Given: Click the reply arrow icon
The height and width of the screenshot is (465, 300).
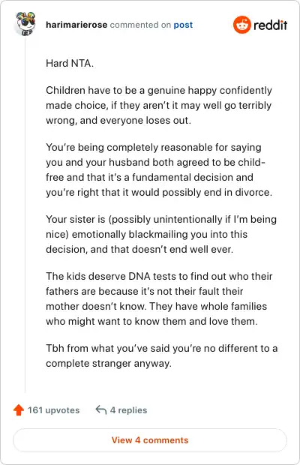Looking at the screenshot, I should [100, 409].
